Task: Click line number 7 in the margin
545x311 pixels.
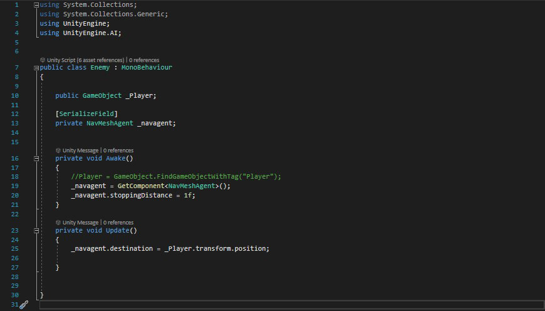Action: (x=16, y=68)
